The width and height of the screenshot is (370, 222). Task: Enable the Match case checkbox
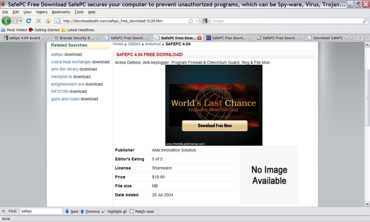[x=132, y=211]
